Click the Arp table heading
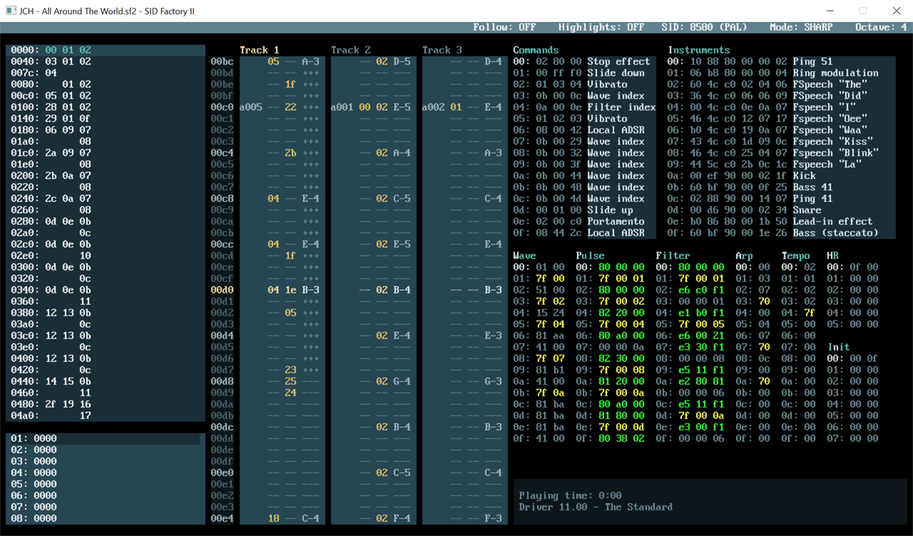913x536 pixels. pyautogui.click(x=744, y=256)
